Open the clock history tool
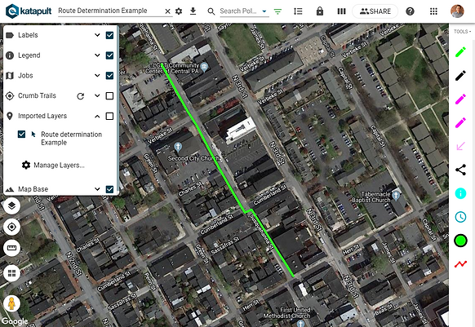The height and width of the screenshot is (327, 475). pos(460,217)
